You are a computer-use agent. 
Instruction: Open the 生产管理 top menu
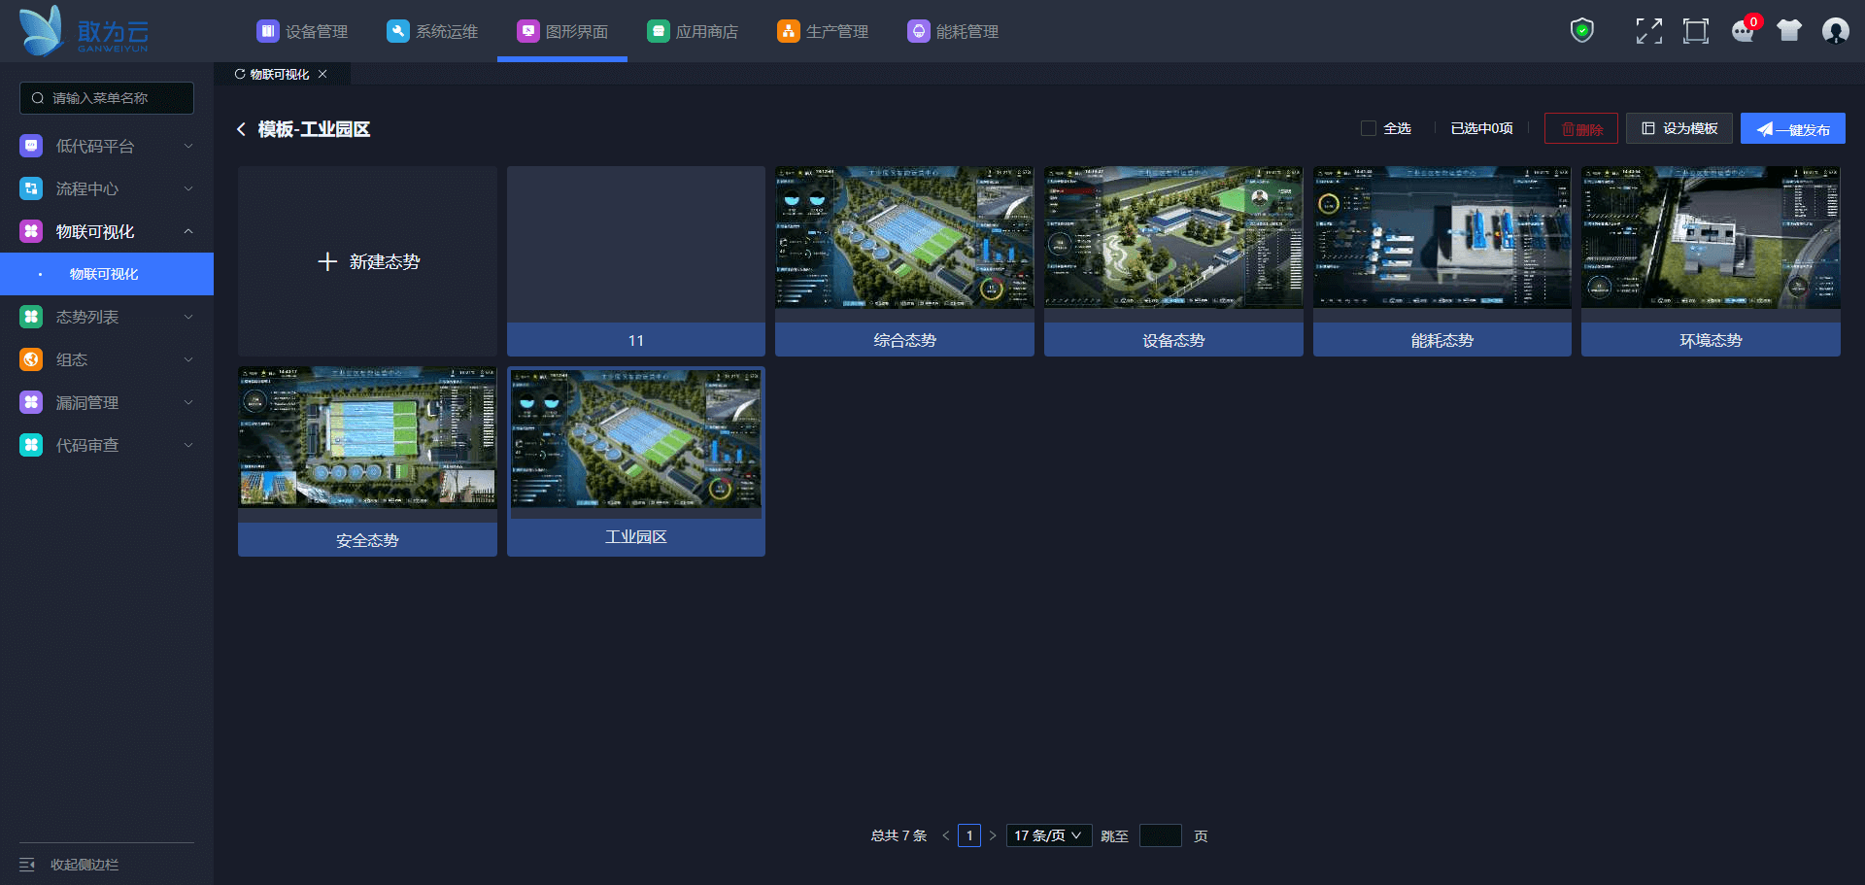(823, 31)
